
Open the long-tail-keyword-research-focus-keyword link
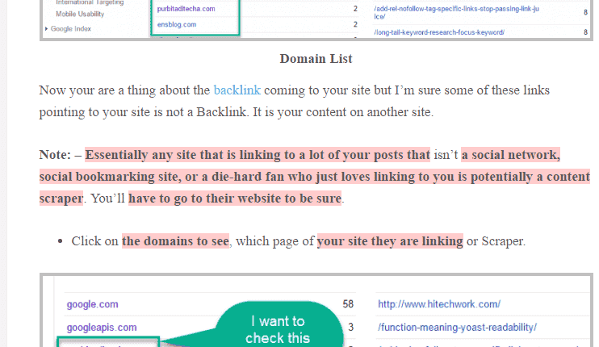click(x=439, y=32)
